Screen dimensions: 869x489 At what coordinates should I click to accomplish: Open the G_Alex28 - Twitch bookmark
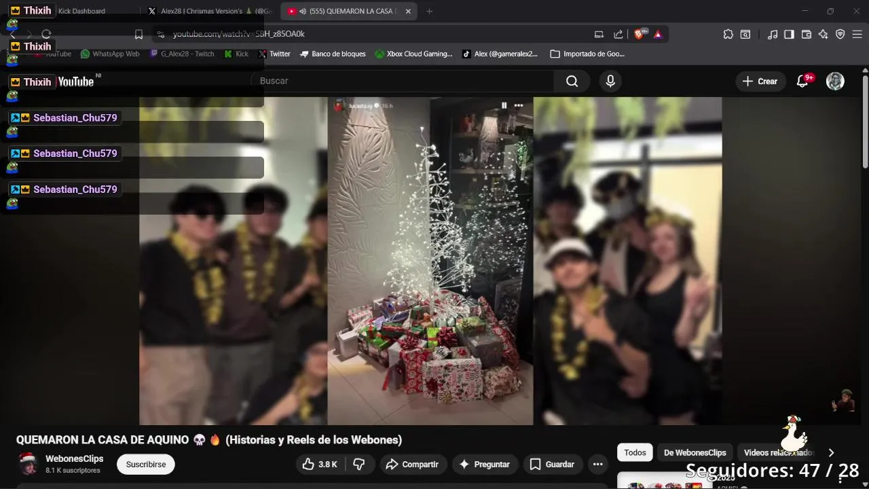(182, 54)
